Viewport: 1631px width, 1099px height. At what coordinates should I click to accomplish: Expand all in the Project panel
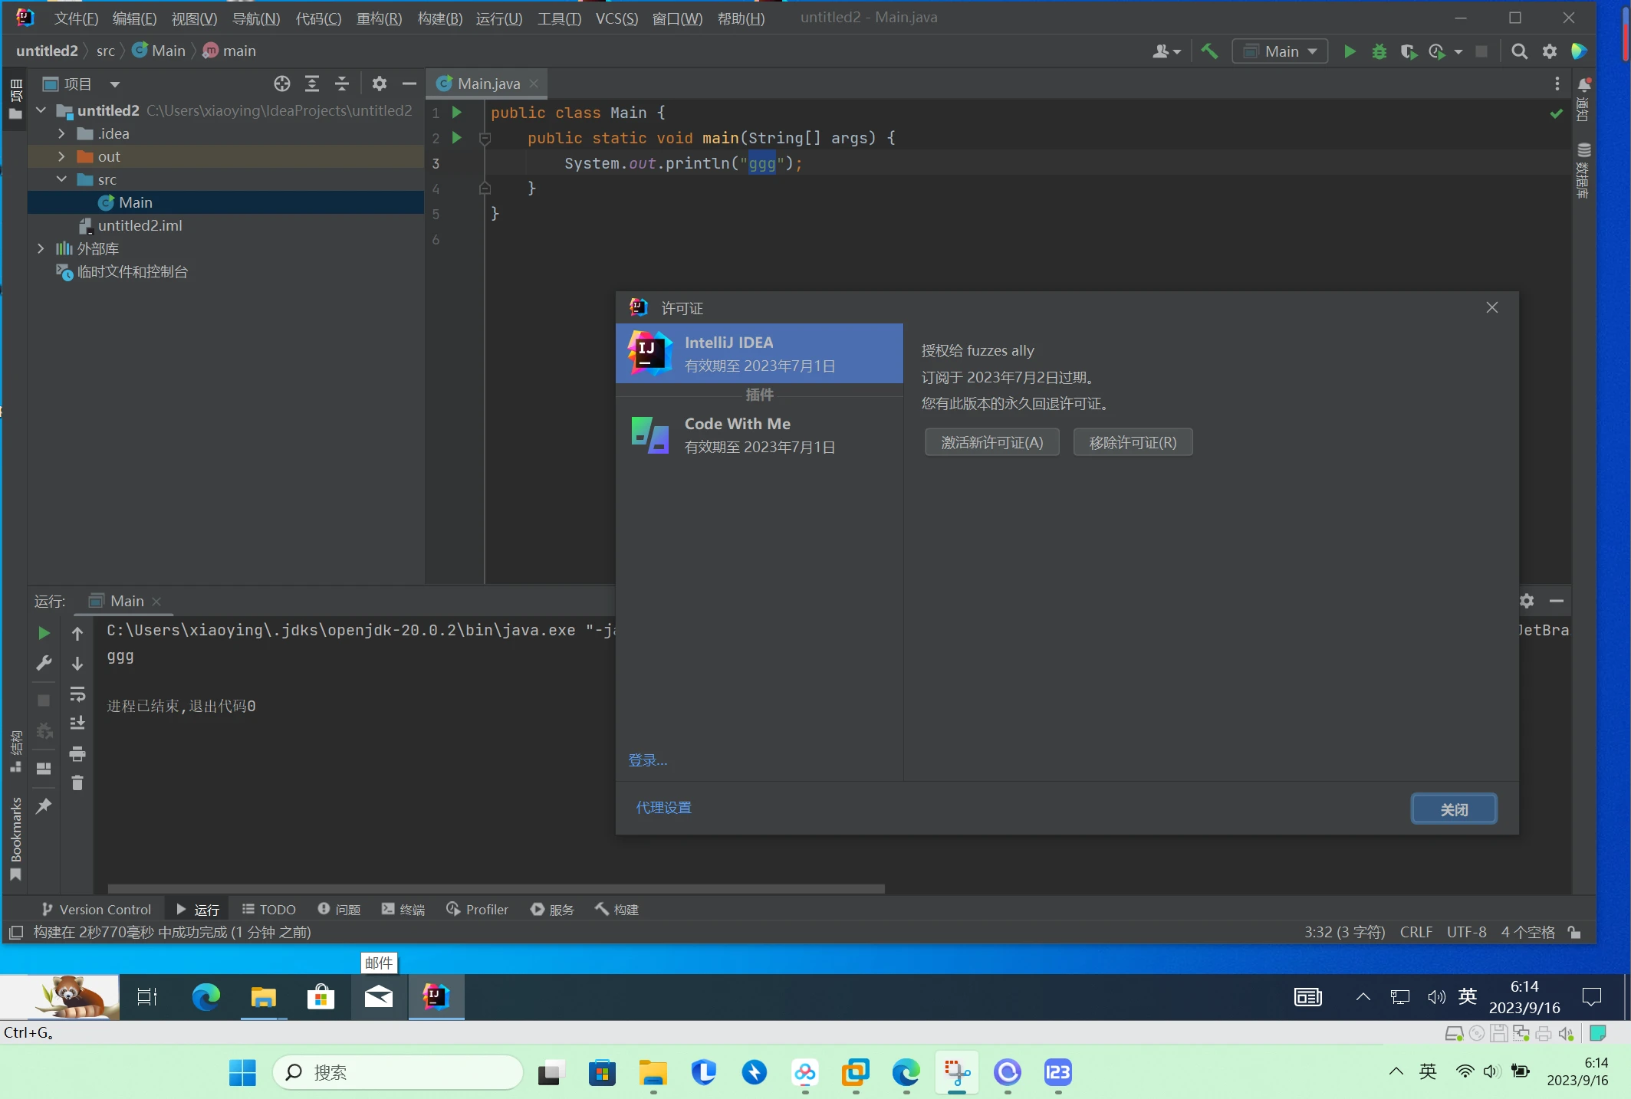312,84
